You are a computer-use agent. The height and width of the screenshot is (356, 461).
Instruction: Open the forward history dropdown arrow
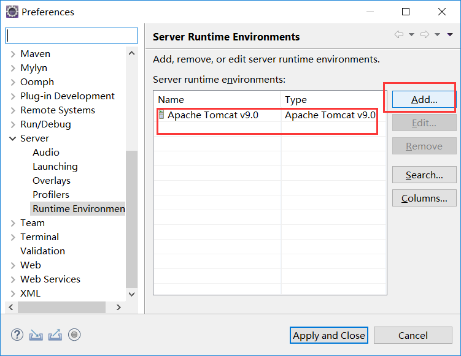pyautogui.click(x=438, y=35)
